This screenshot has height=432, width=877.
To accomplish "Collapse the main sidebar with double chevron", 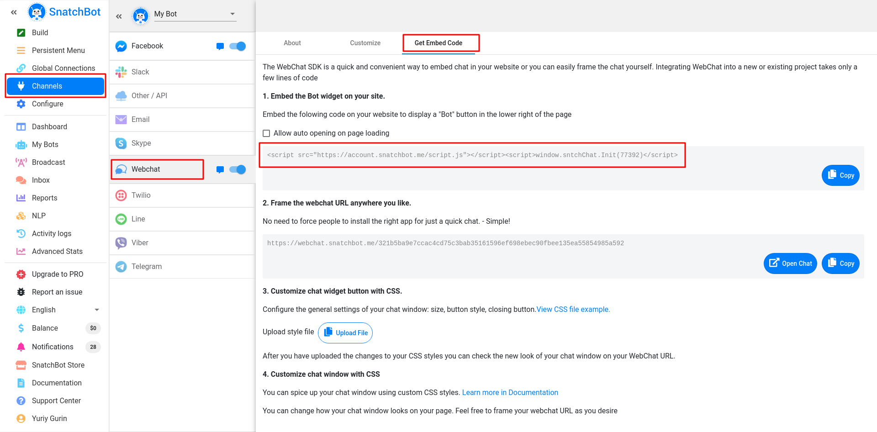I will 14,12.
